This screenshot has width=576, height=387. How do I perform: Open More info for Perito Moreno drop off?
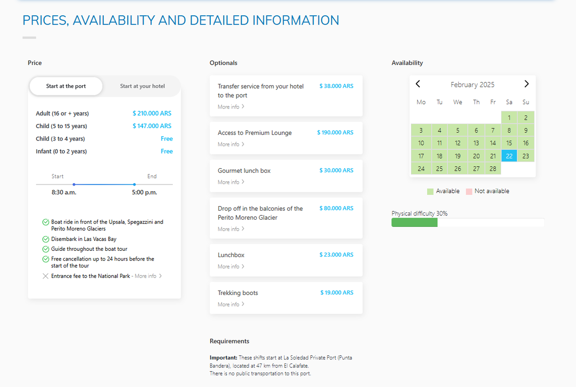point(231,229)
